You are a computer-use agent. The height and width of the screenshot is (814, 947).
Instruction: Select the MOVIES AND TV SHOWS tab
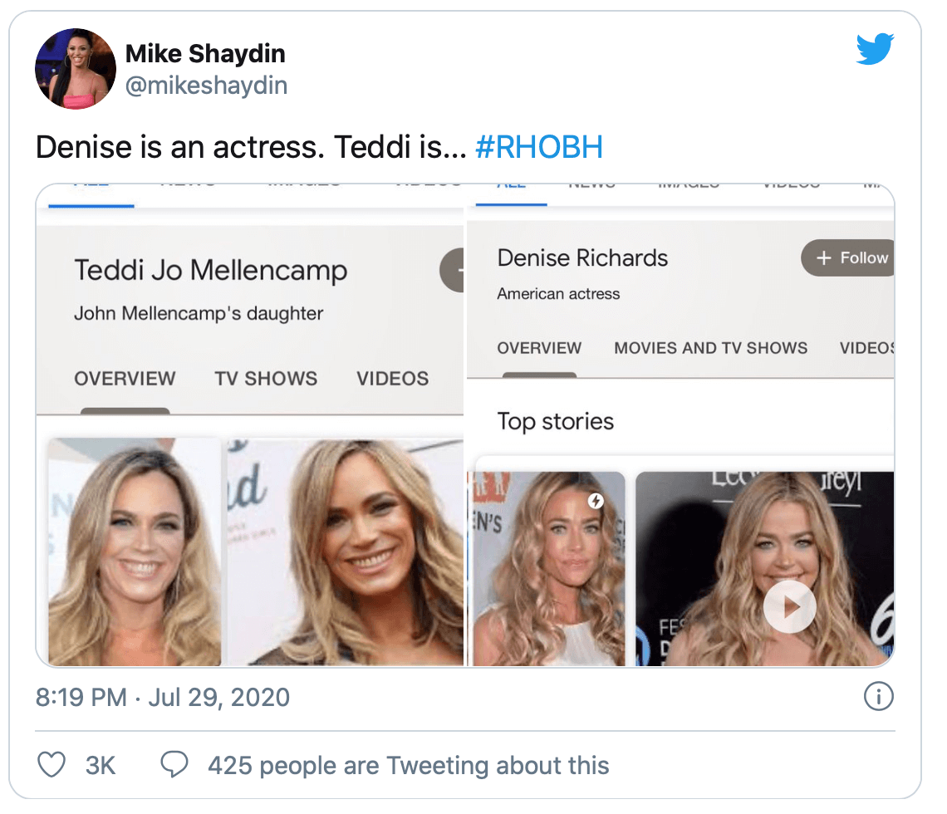pos(710,348)
